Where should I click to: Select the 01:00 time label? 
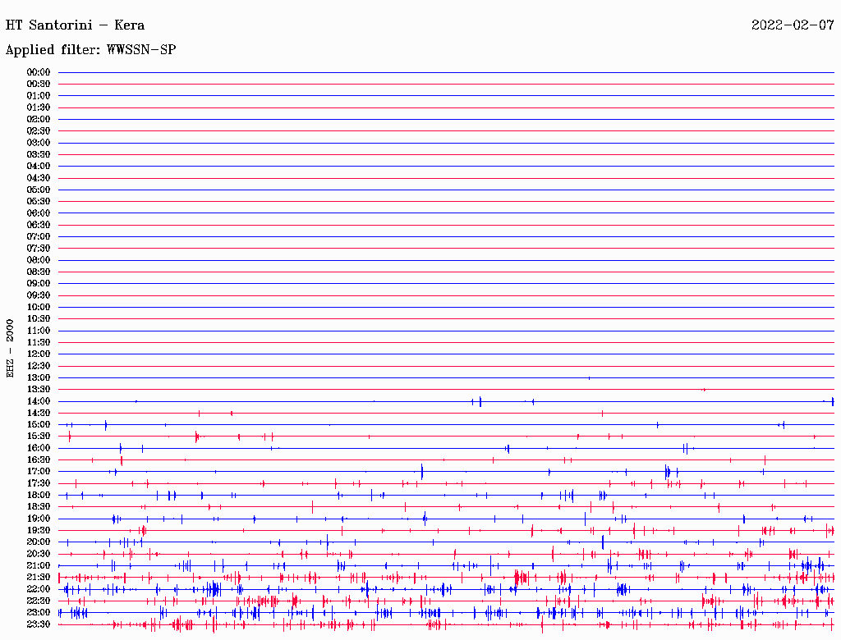[38, 95]
